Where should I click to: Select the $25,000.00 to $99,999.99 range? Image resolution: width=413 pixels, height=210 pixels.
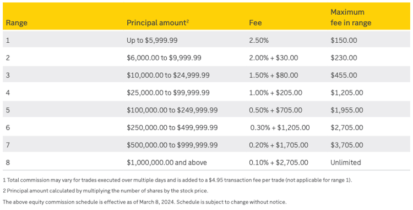(x=168, y=93)
